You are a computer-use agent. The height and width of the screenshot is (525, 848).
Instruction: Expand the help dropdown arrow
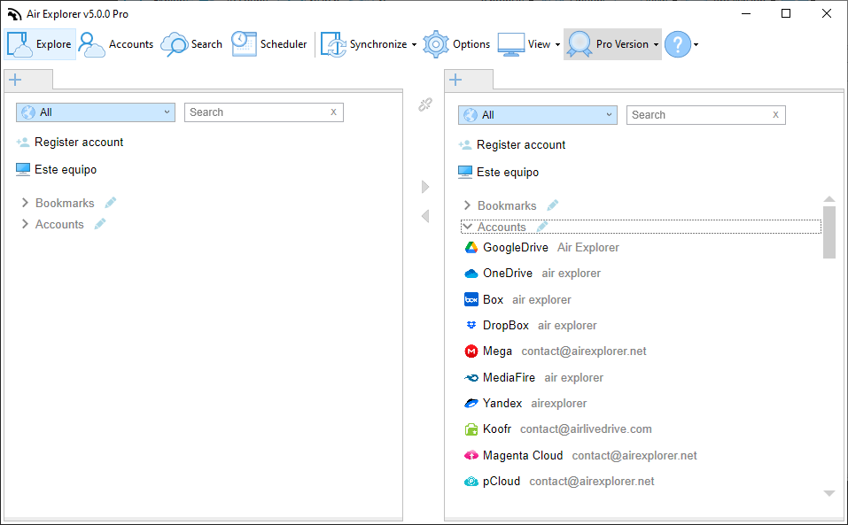(x=696, y=45)
